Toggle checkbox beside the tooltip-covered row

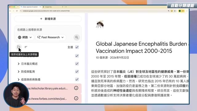pos(77,56)
